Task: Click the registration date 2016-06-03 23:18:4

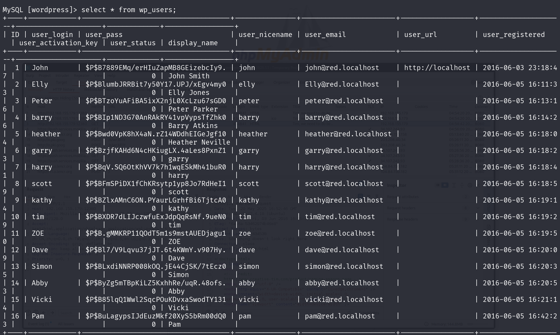Action: [520, 68]
